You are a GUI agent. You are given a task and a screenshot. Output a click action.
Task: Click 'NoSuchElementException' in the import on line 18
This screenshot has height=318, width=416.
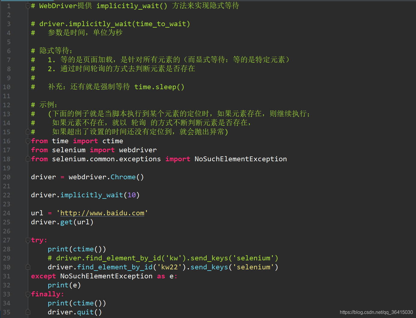pyautogui.click(x=241, y=159)
